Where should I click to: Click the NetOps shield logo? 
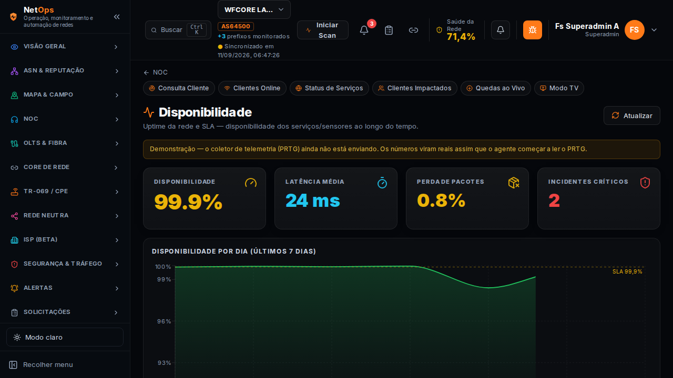pyautogui.click(x=13, y=17)
